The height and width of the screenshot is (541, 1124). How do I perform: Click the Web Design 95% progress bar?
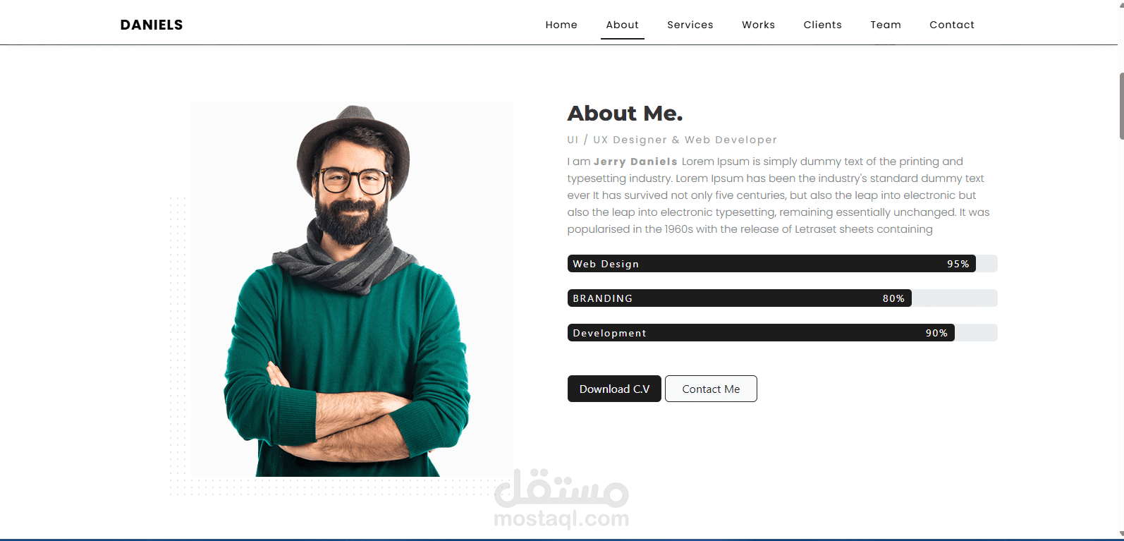783,264
